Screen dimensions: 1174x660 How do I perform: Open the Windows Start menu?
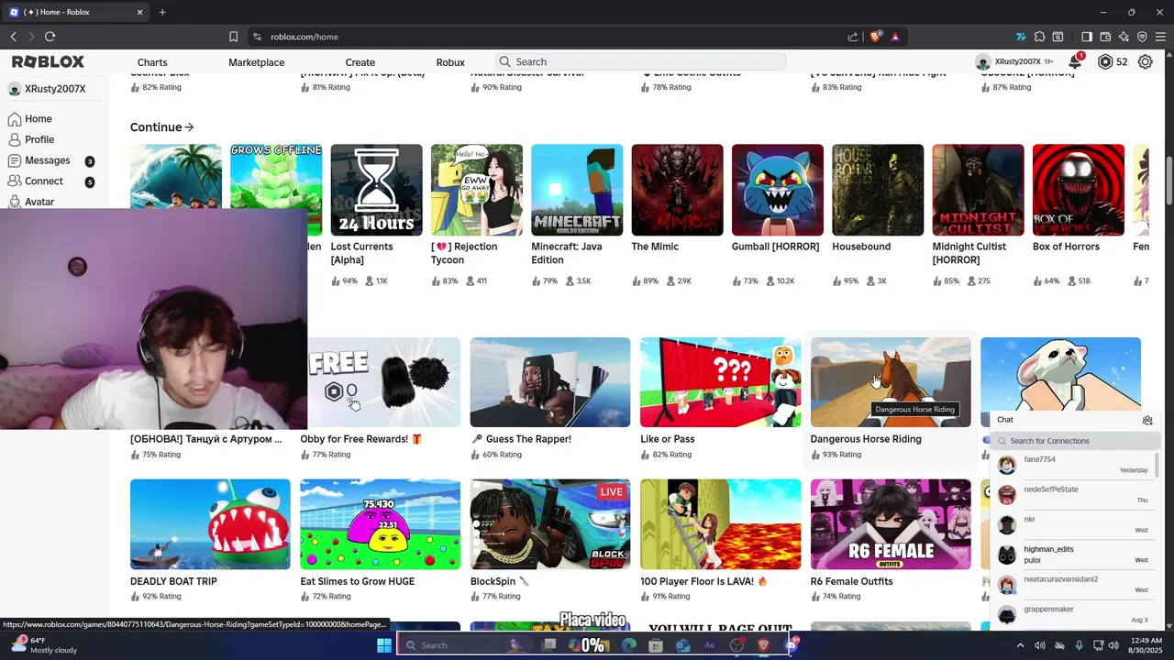tap(384, 645)
